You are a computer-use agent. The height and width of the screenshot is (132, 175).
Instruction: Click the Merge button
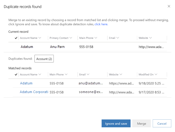click(x=142, y=123)
